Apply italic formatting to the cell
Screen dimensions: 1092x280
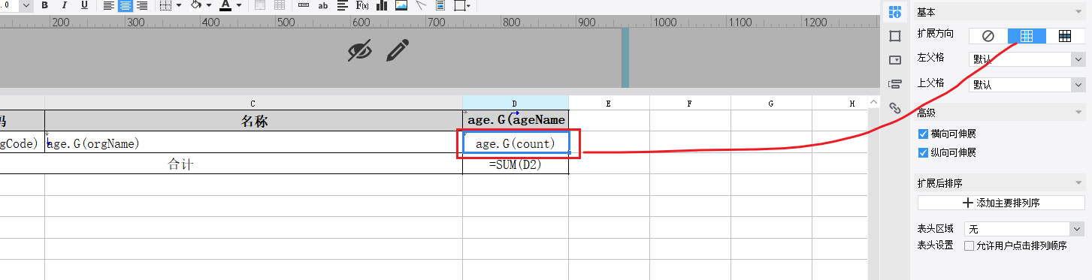[64, 5]
